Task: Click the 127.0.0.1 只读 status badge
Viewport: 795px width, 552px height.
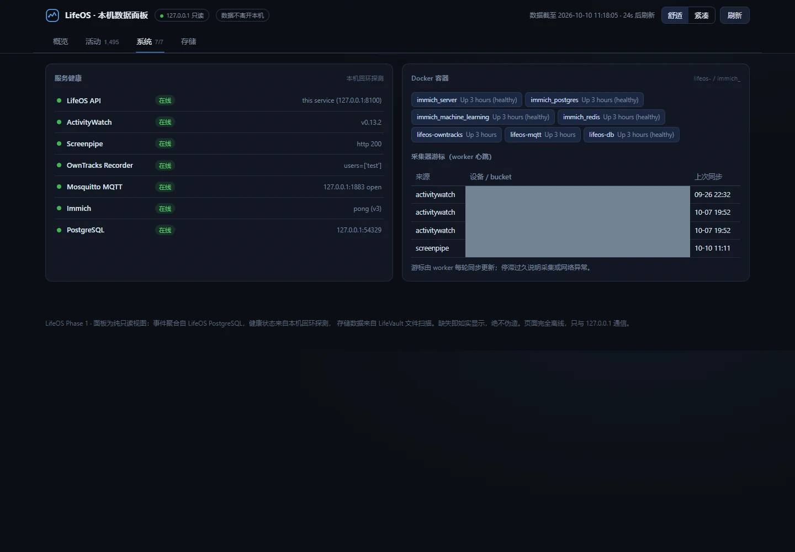Action: (182, 15)
